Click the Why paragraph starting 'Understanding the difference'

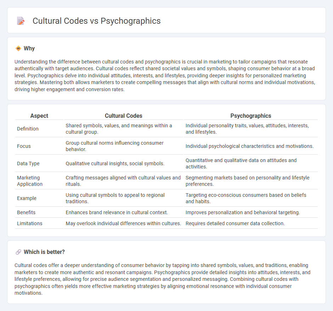(165, 76)
